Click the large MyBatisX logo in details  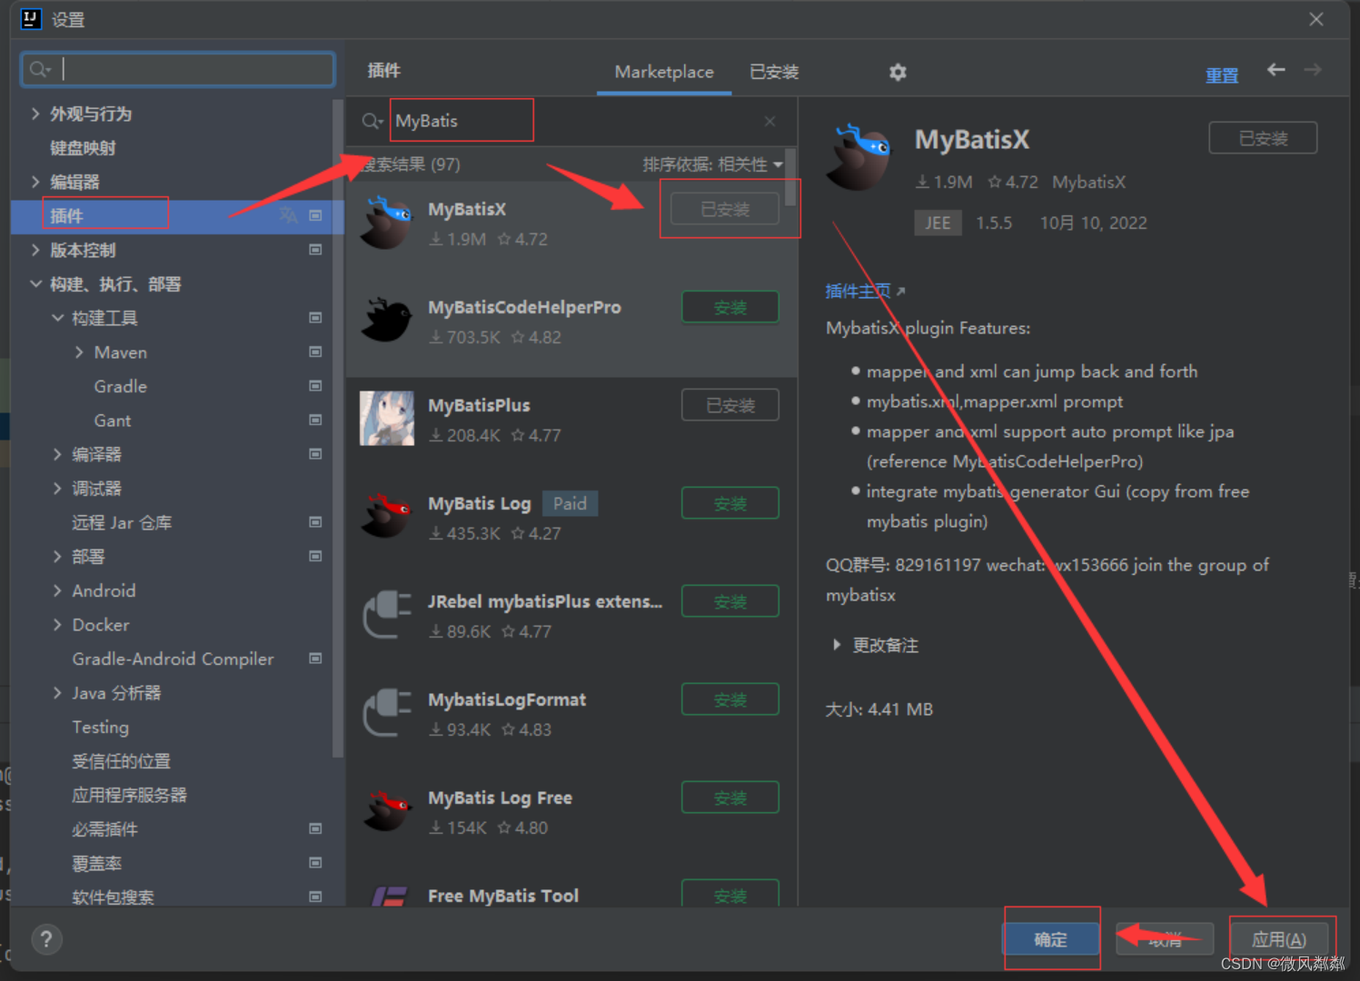tap(860, 157)
